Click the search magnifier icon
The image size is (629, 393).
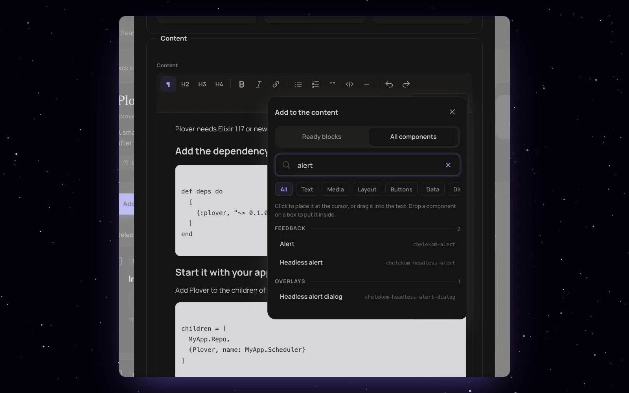coord(287,165)
